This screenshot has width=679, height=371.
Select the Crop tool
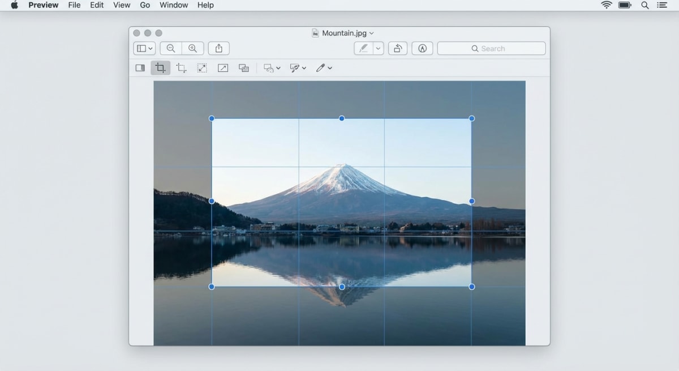click(x=160, y=68)
